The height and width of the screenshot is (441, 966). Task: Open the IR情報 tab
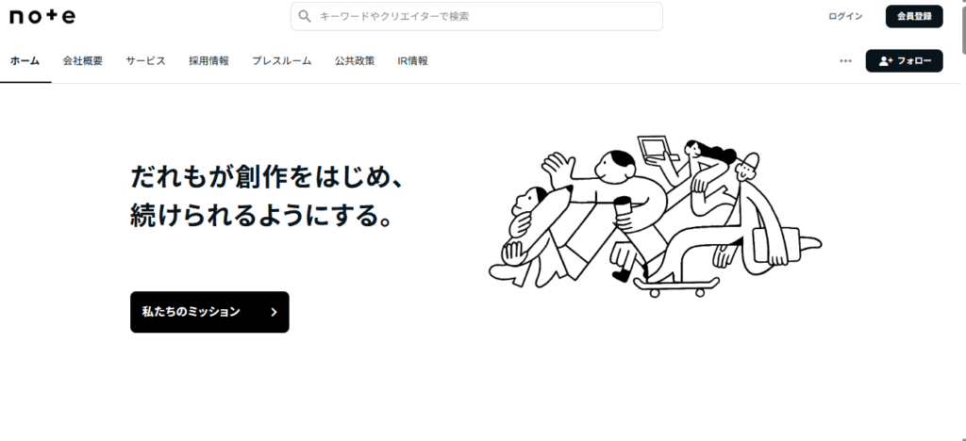coord(413,61)
